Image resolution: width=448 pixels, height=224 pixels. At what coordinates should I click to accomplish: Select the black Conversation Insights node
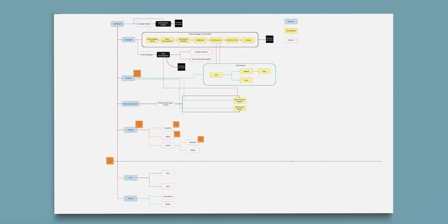click(163, 24)
